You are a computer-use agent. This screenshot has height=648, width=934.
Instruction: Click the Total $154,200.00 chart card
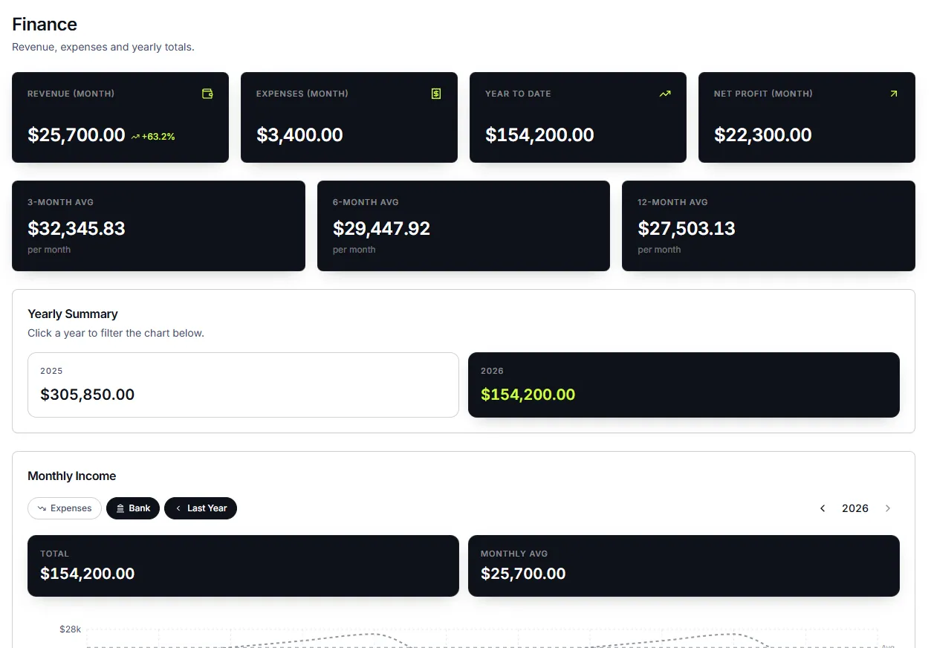pyautogui.click(x=243, y=566)
